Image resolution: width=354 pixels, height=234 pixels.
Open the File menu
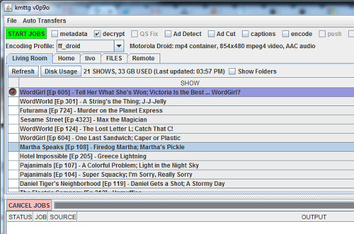click(12, 21)
